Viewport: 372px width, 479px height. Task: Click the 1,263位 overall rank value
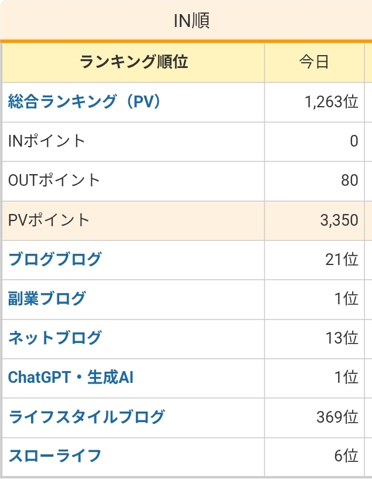(x=331, y=101)
